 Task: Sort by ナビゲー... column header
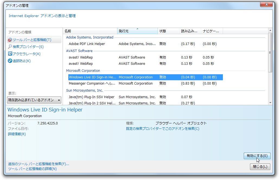[212, 31]
